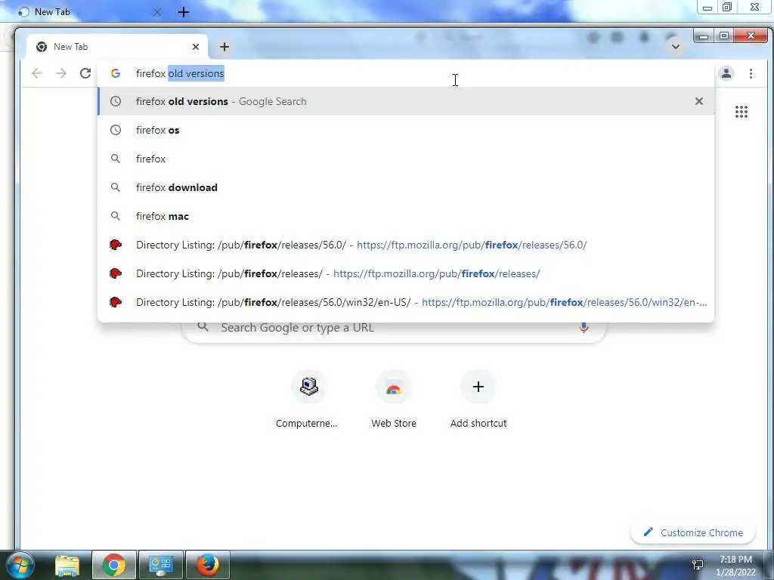This screenshot has height=580, width=774.
Task: Reload the page in the Chrome toolbar
Action: tap(85, 73)
